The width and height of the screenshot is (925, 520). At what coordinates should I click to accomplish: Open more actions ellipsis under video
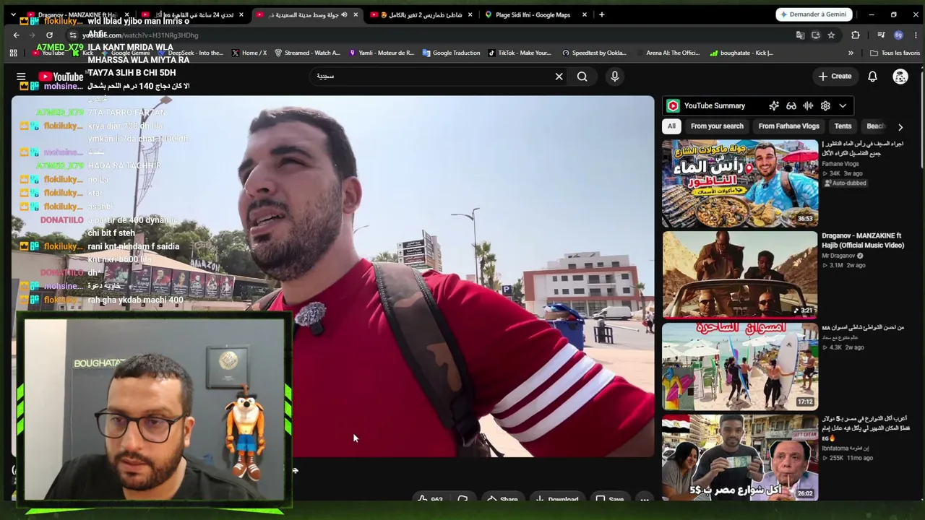[x=645, y=499]
